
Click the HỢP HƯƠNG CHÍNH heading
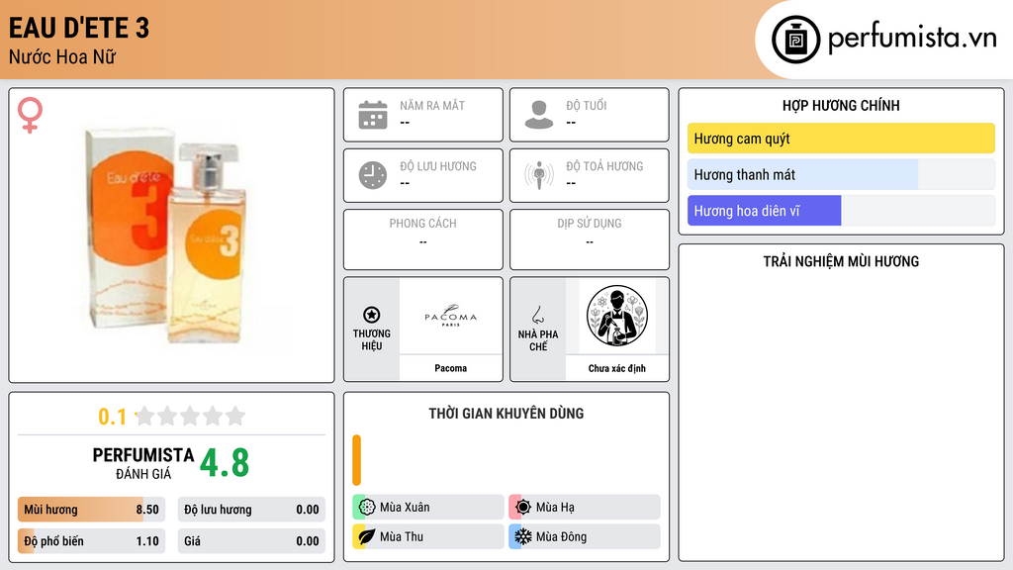point(841,105)
